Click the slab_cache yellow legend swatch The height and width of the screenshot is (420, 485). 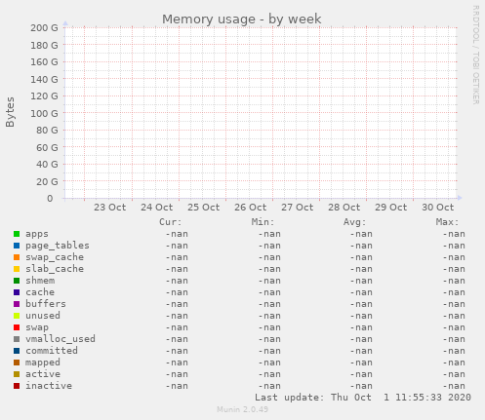(17, 269)
